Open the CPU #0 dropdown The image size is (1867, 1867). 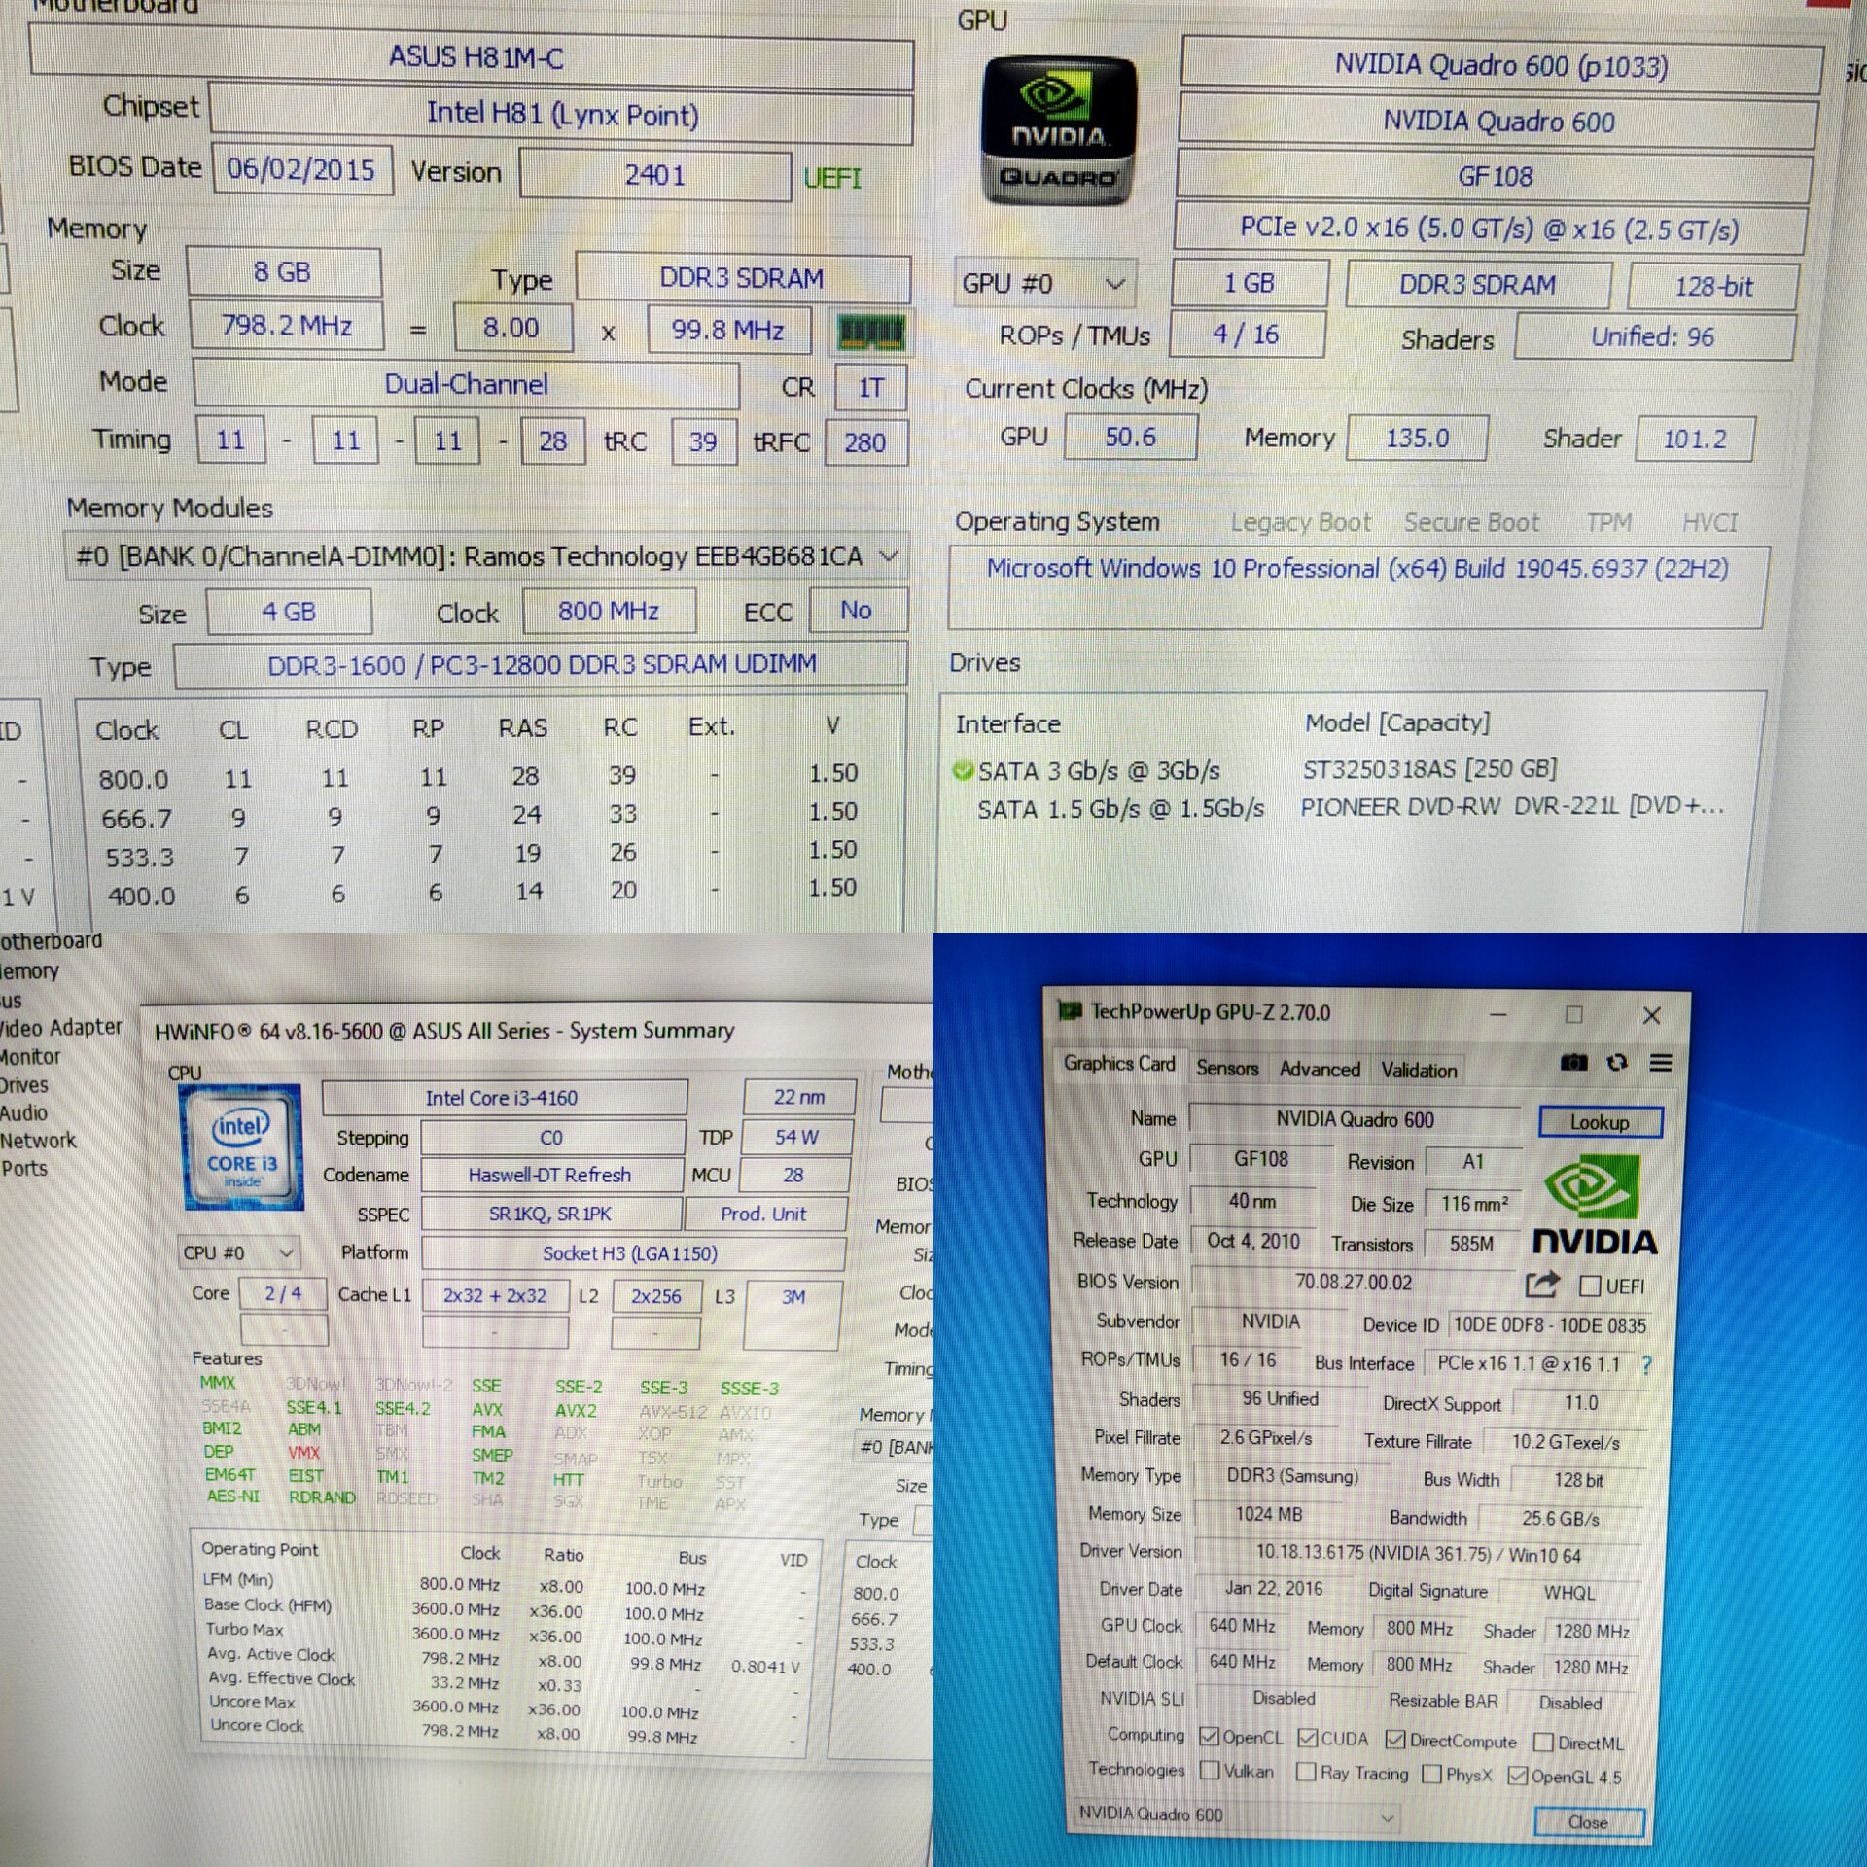pos(239,1252)
